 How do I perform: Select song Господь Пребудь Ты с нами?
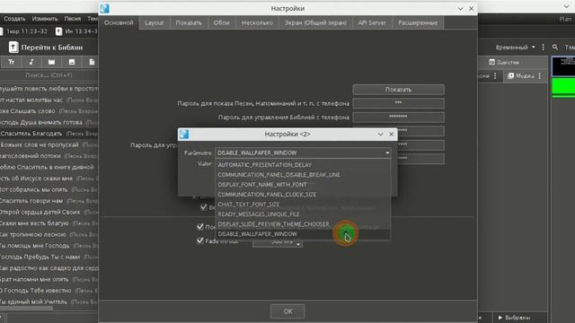click(49, 257)
